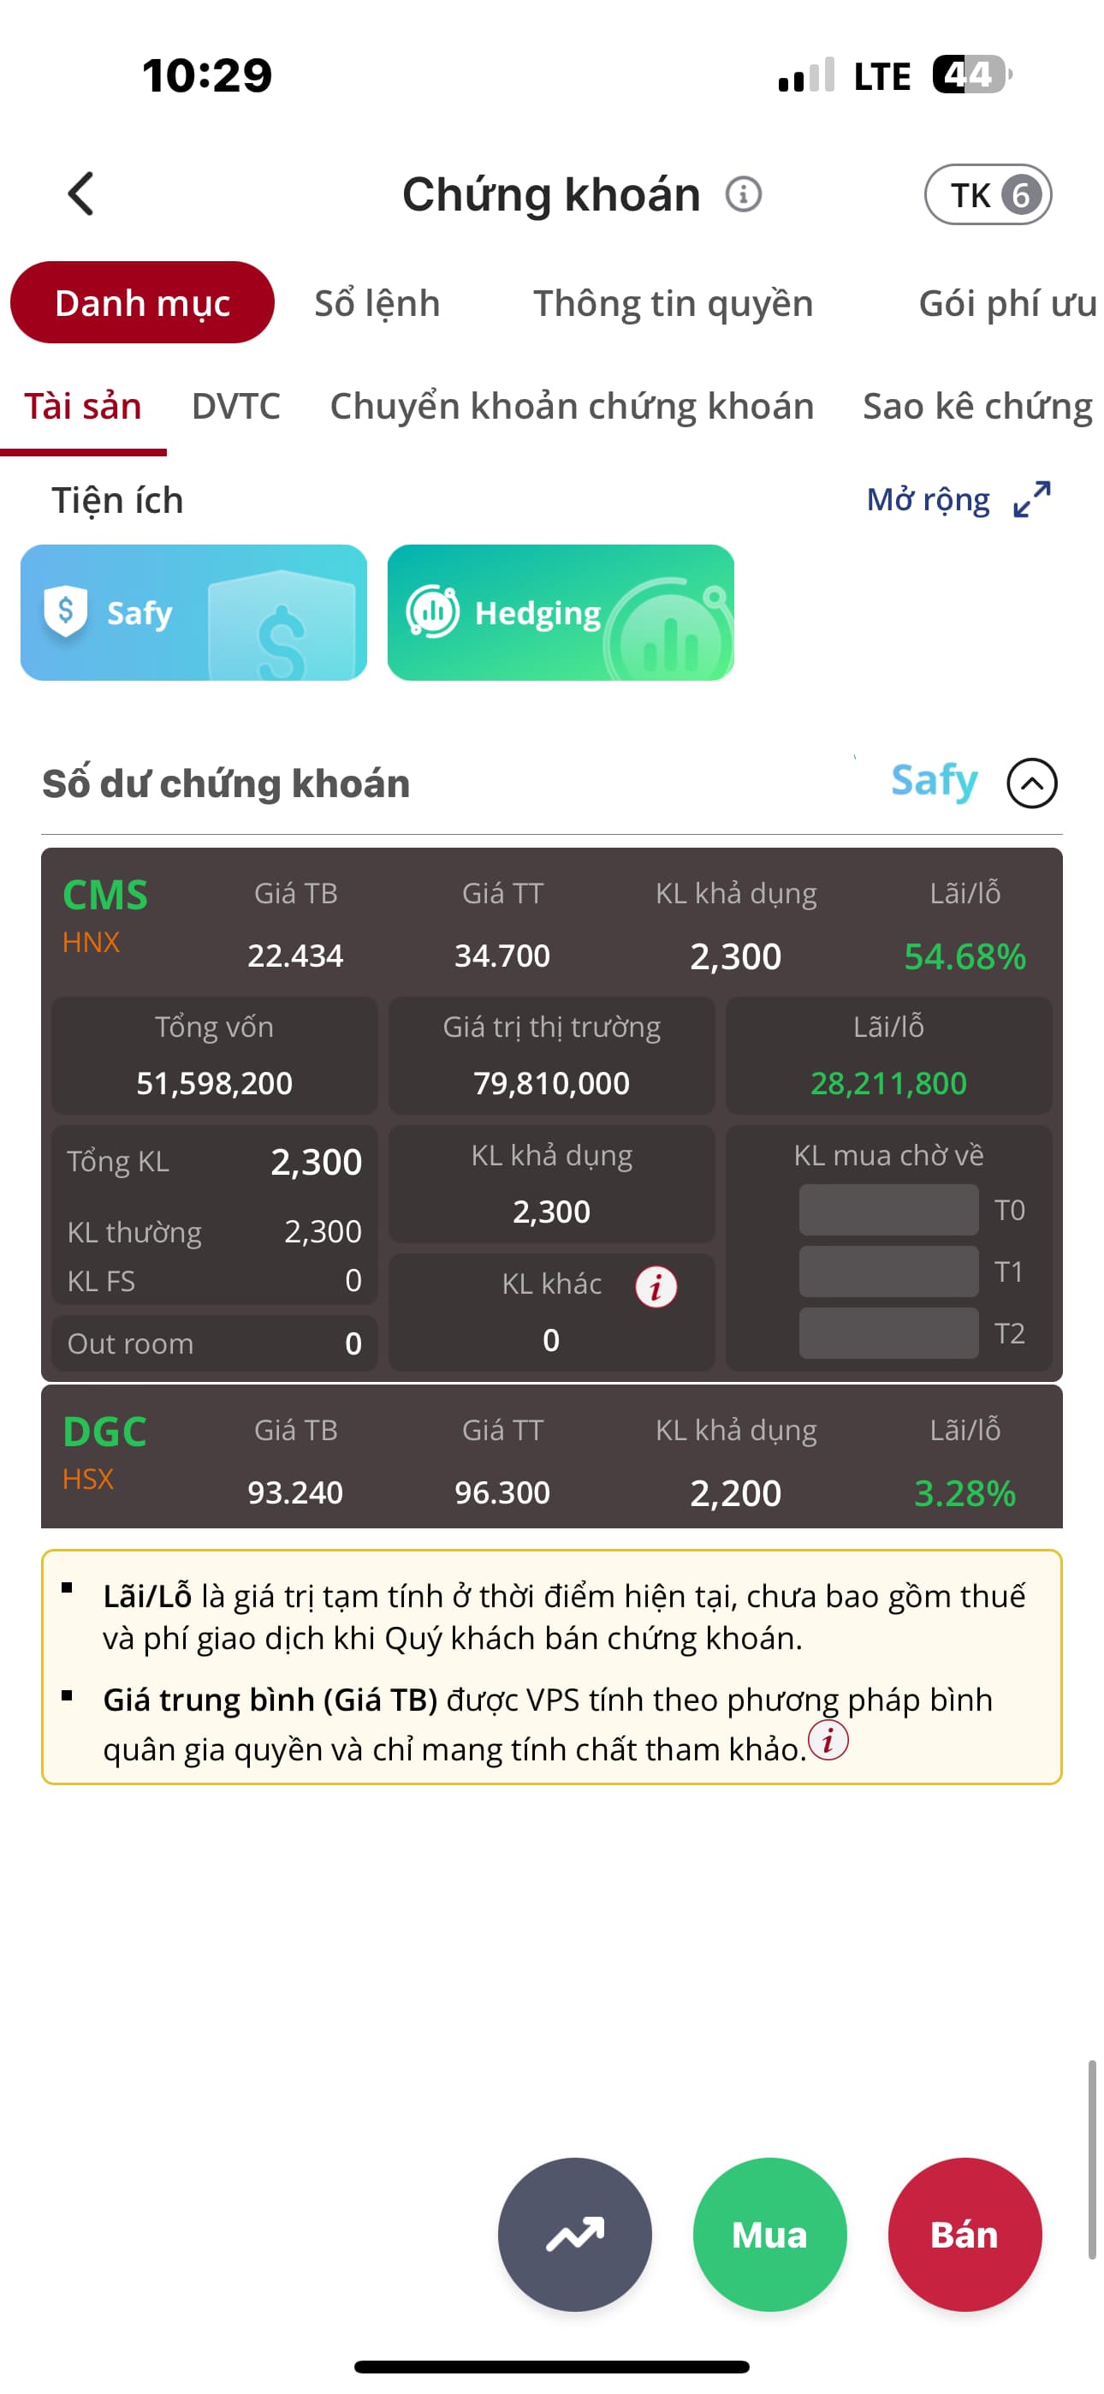Tap the KL khác info icon
This screenshot has width=1104, height=2394.
point(656,1287)
